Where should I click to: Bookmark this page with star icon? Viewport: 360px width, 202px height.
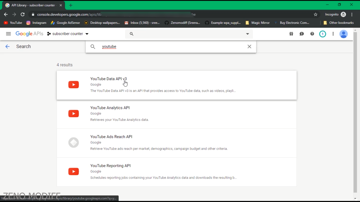pos(315,14)
